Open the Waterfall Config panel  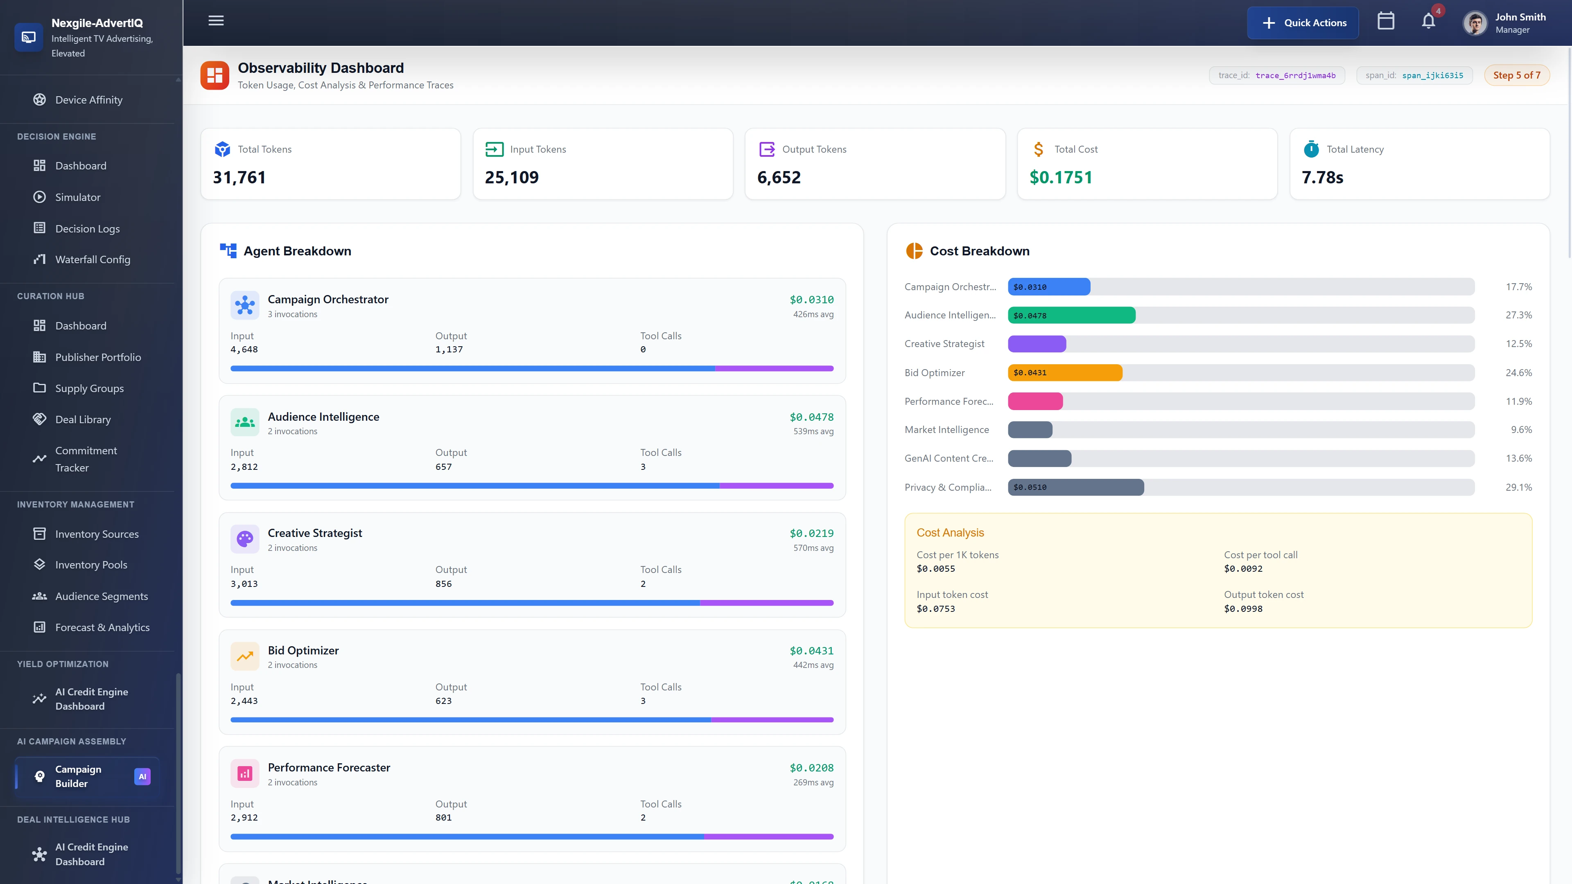92,259
